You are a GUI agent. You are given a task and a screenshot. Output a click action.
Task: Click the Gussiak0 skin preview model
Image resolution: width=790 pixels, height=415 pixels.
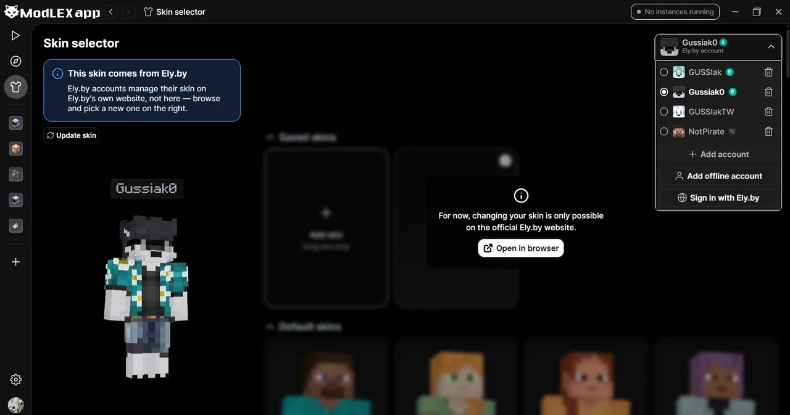[x=146, y=296]
